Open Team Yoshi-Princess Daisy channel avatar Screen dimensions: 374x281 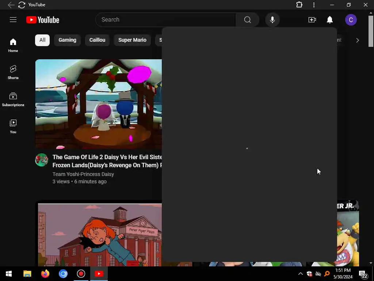click(x=42, y=160)
